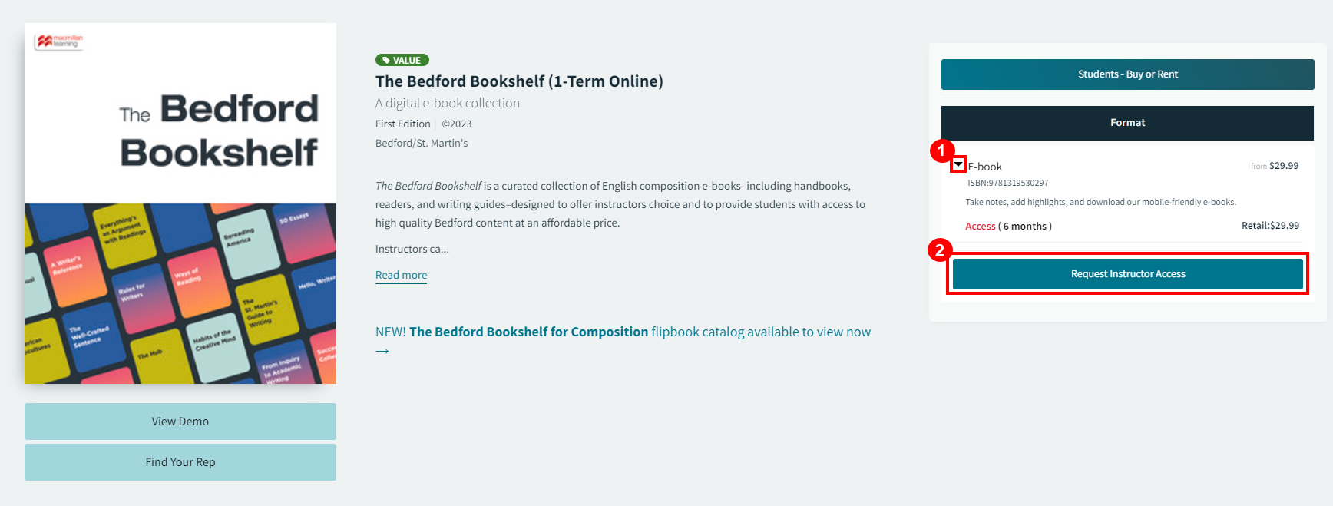Click the from $29.99 price
This screenshot has height=506, width=1333.
1275,165
